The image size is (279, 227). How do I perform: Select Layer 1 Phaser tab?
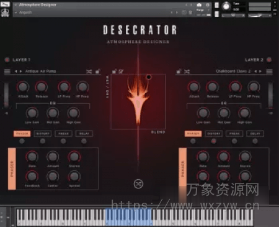pos(22,134)
